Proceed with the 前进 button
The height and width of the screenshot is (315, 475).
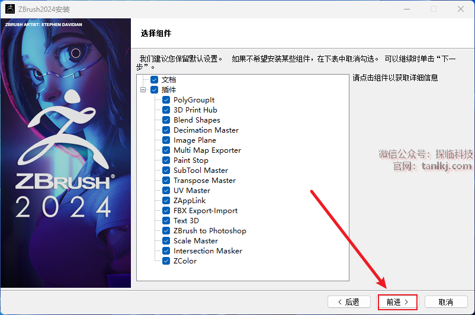397,302
